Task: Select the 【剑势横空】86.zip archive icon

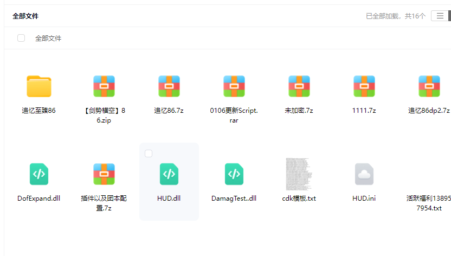Action: point(104,86)
